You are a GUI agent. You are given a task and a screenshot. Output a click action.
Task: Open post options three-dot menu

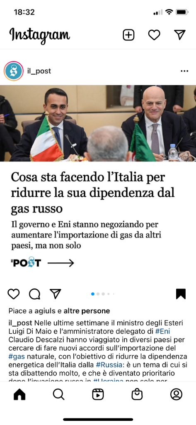(184, 71)
